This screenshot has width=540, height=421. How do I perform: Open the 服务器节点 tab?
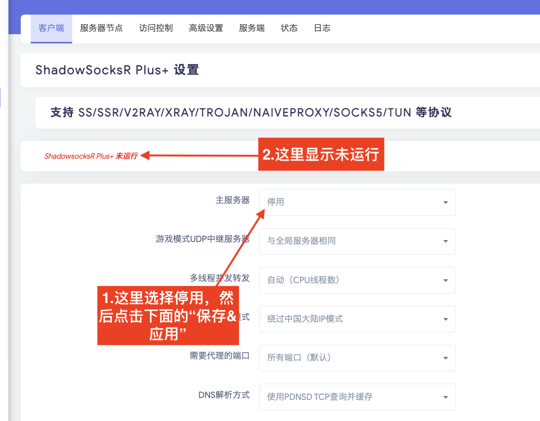click(101, 28)
